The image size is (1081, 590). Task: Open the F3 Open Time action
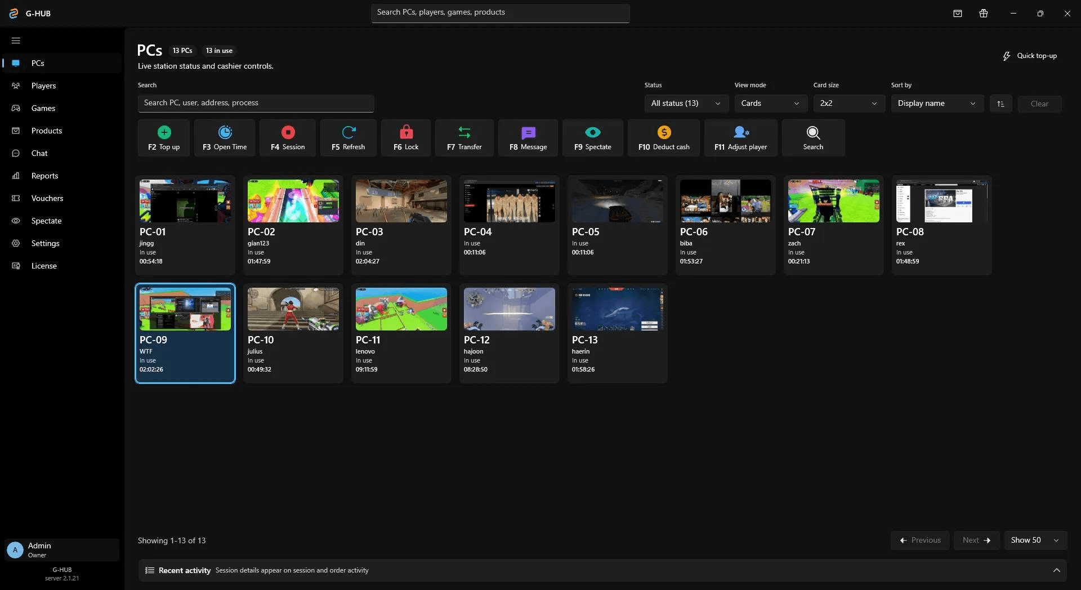click(x=225, y=138)
